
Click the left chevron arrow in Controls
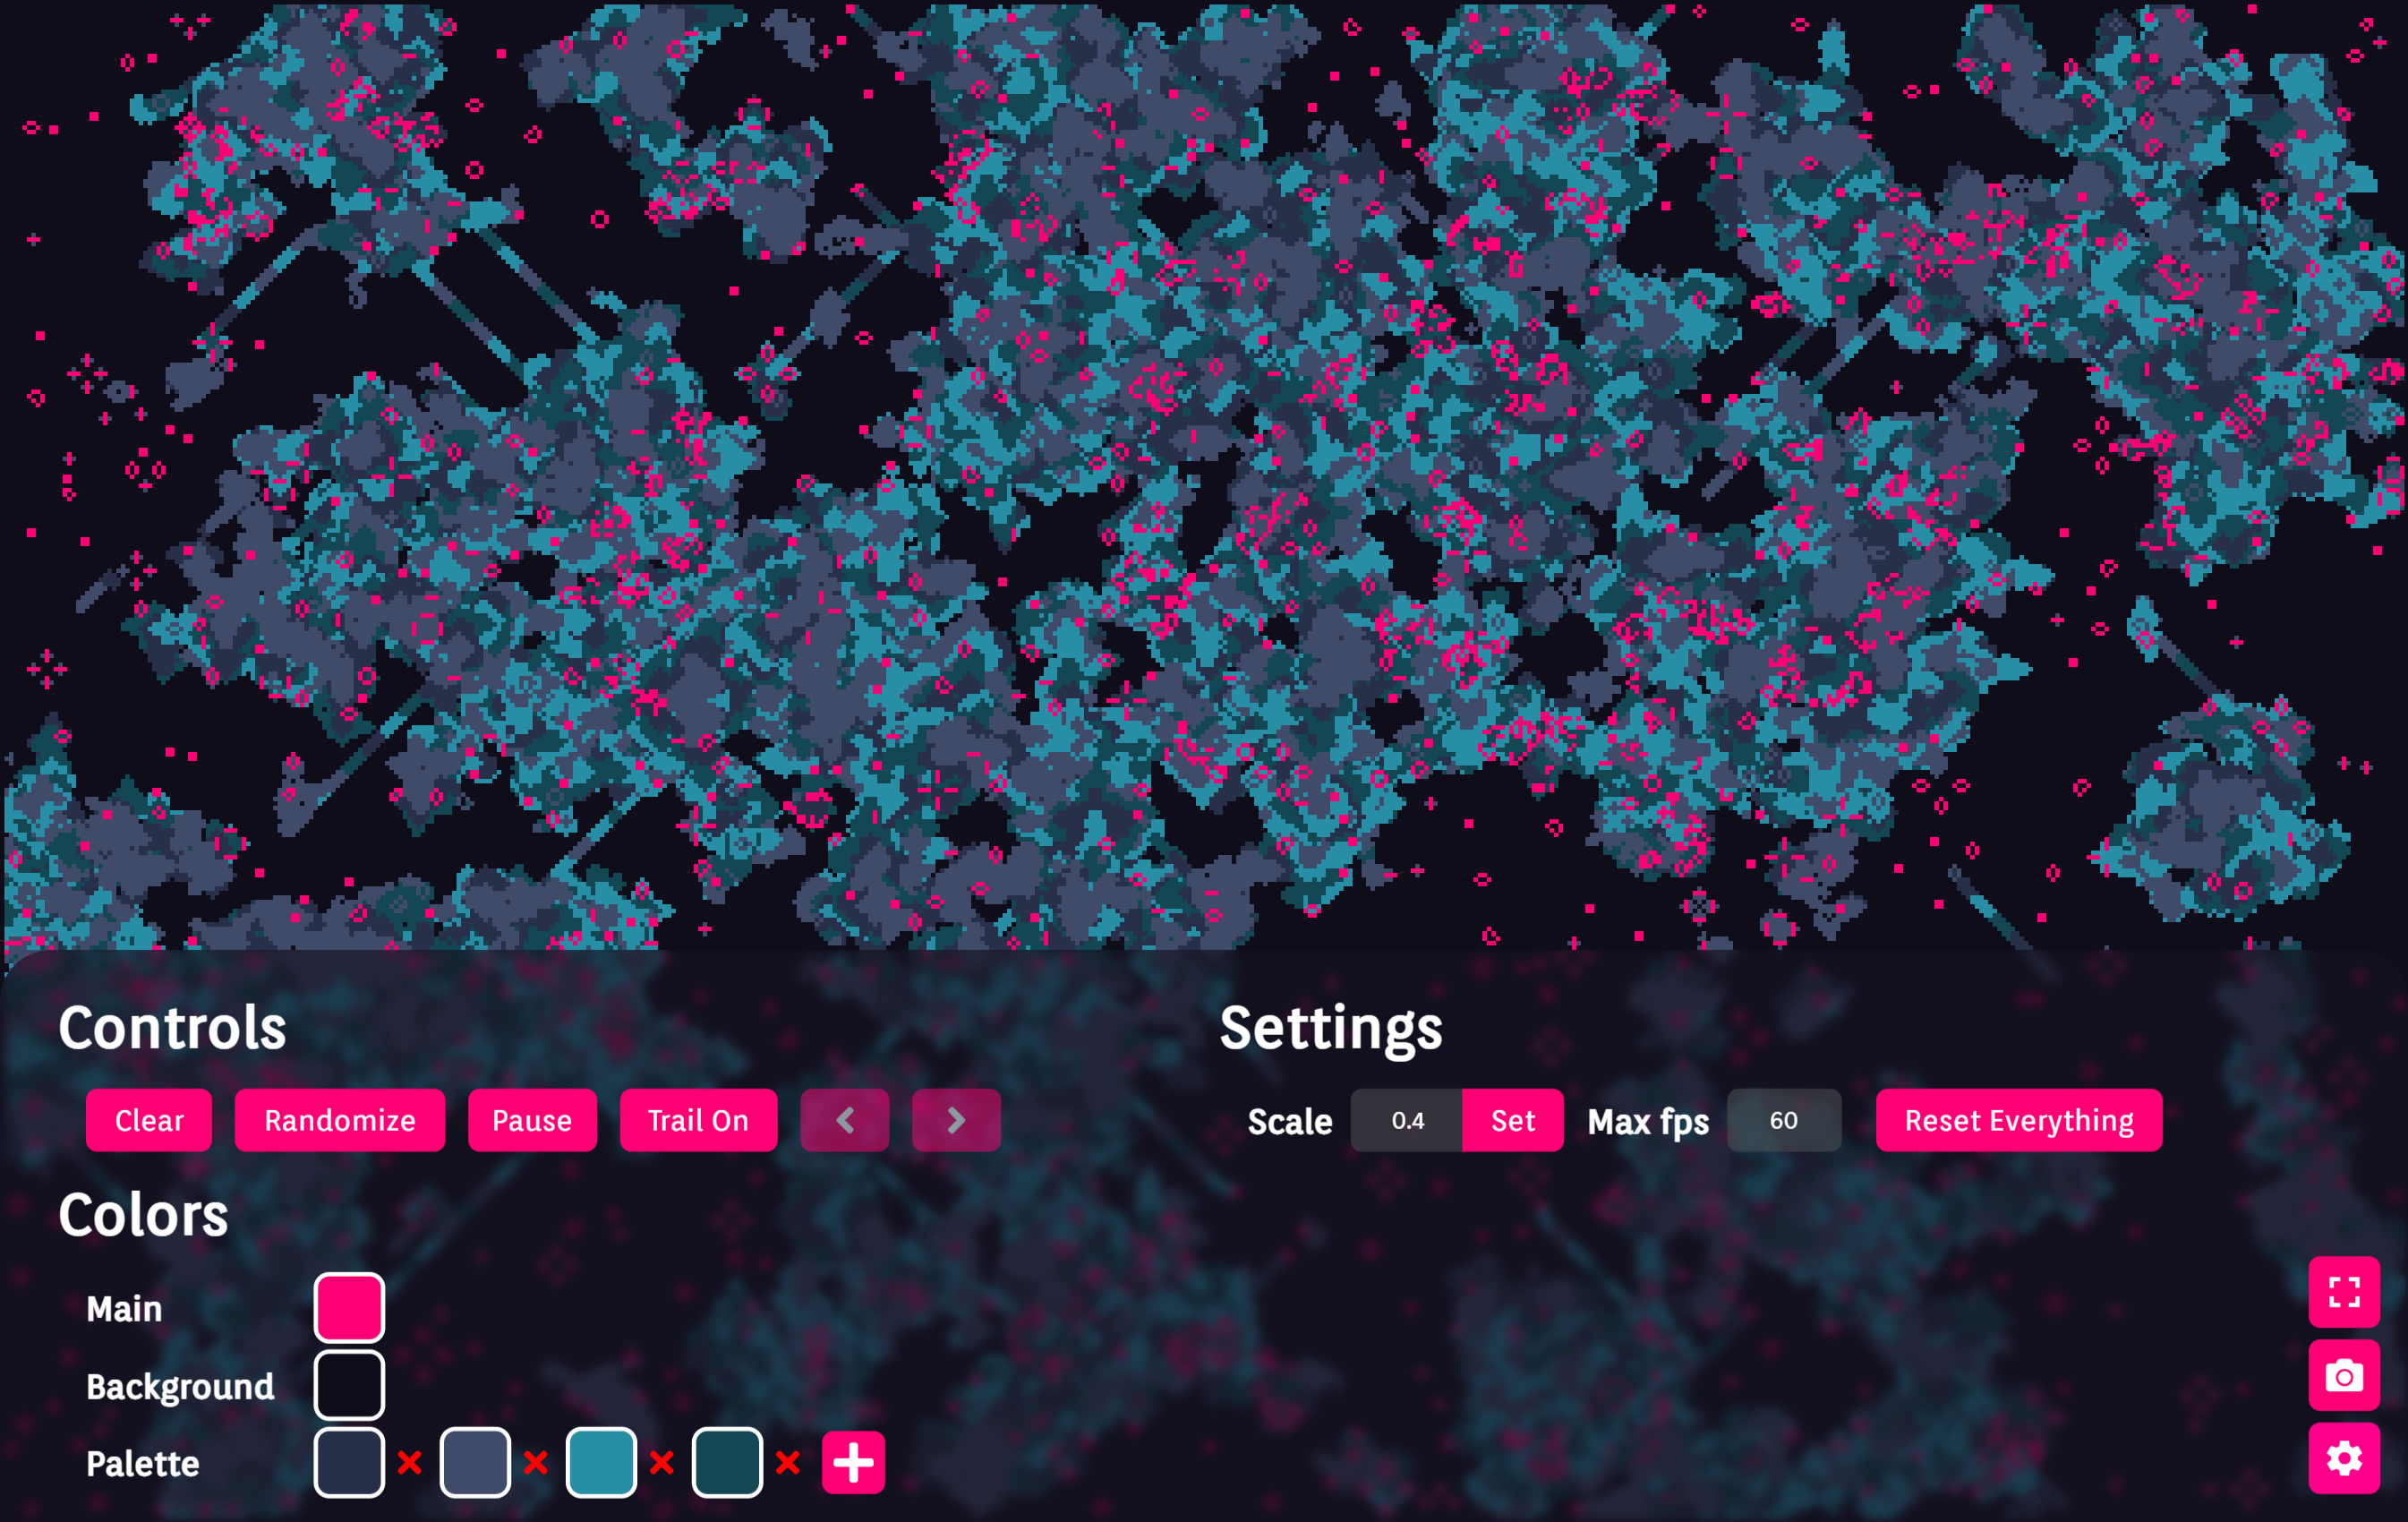tap(845, 1120)
